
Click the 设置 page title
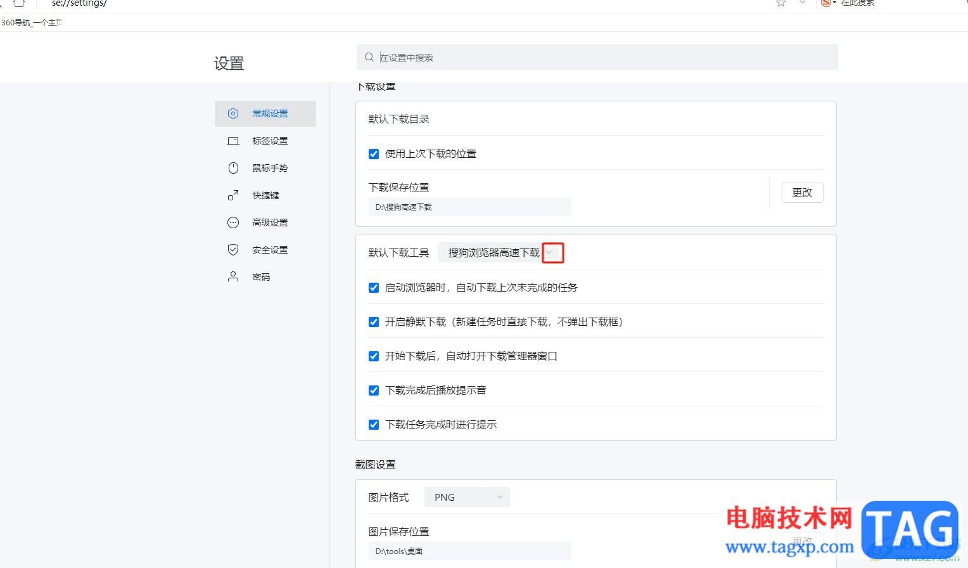(229, 63)
